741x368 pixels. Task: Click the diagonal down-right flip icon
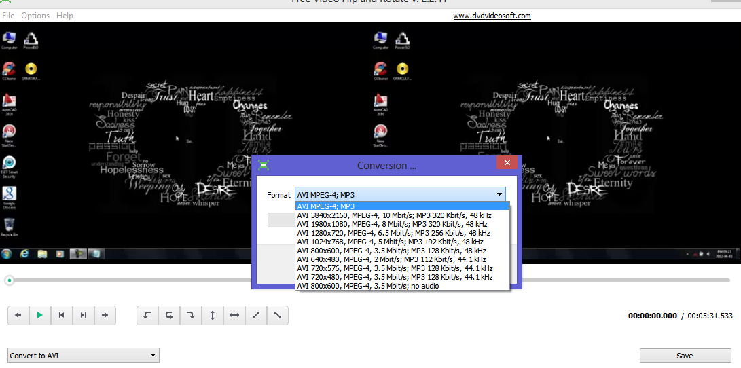[x=277, y=316]
